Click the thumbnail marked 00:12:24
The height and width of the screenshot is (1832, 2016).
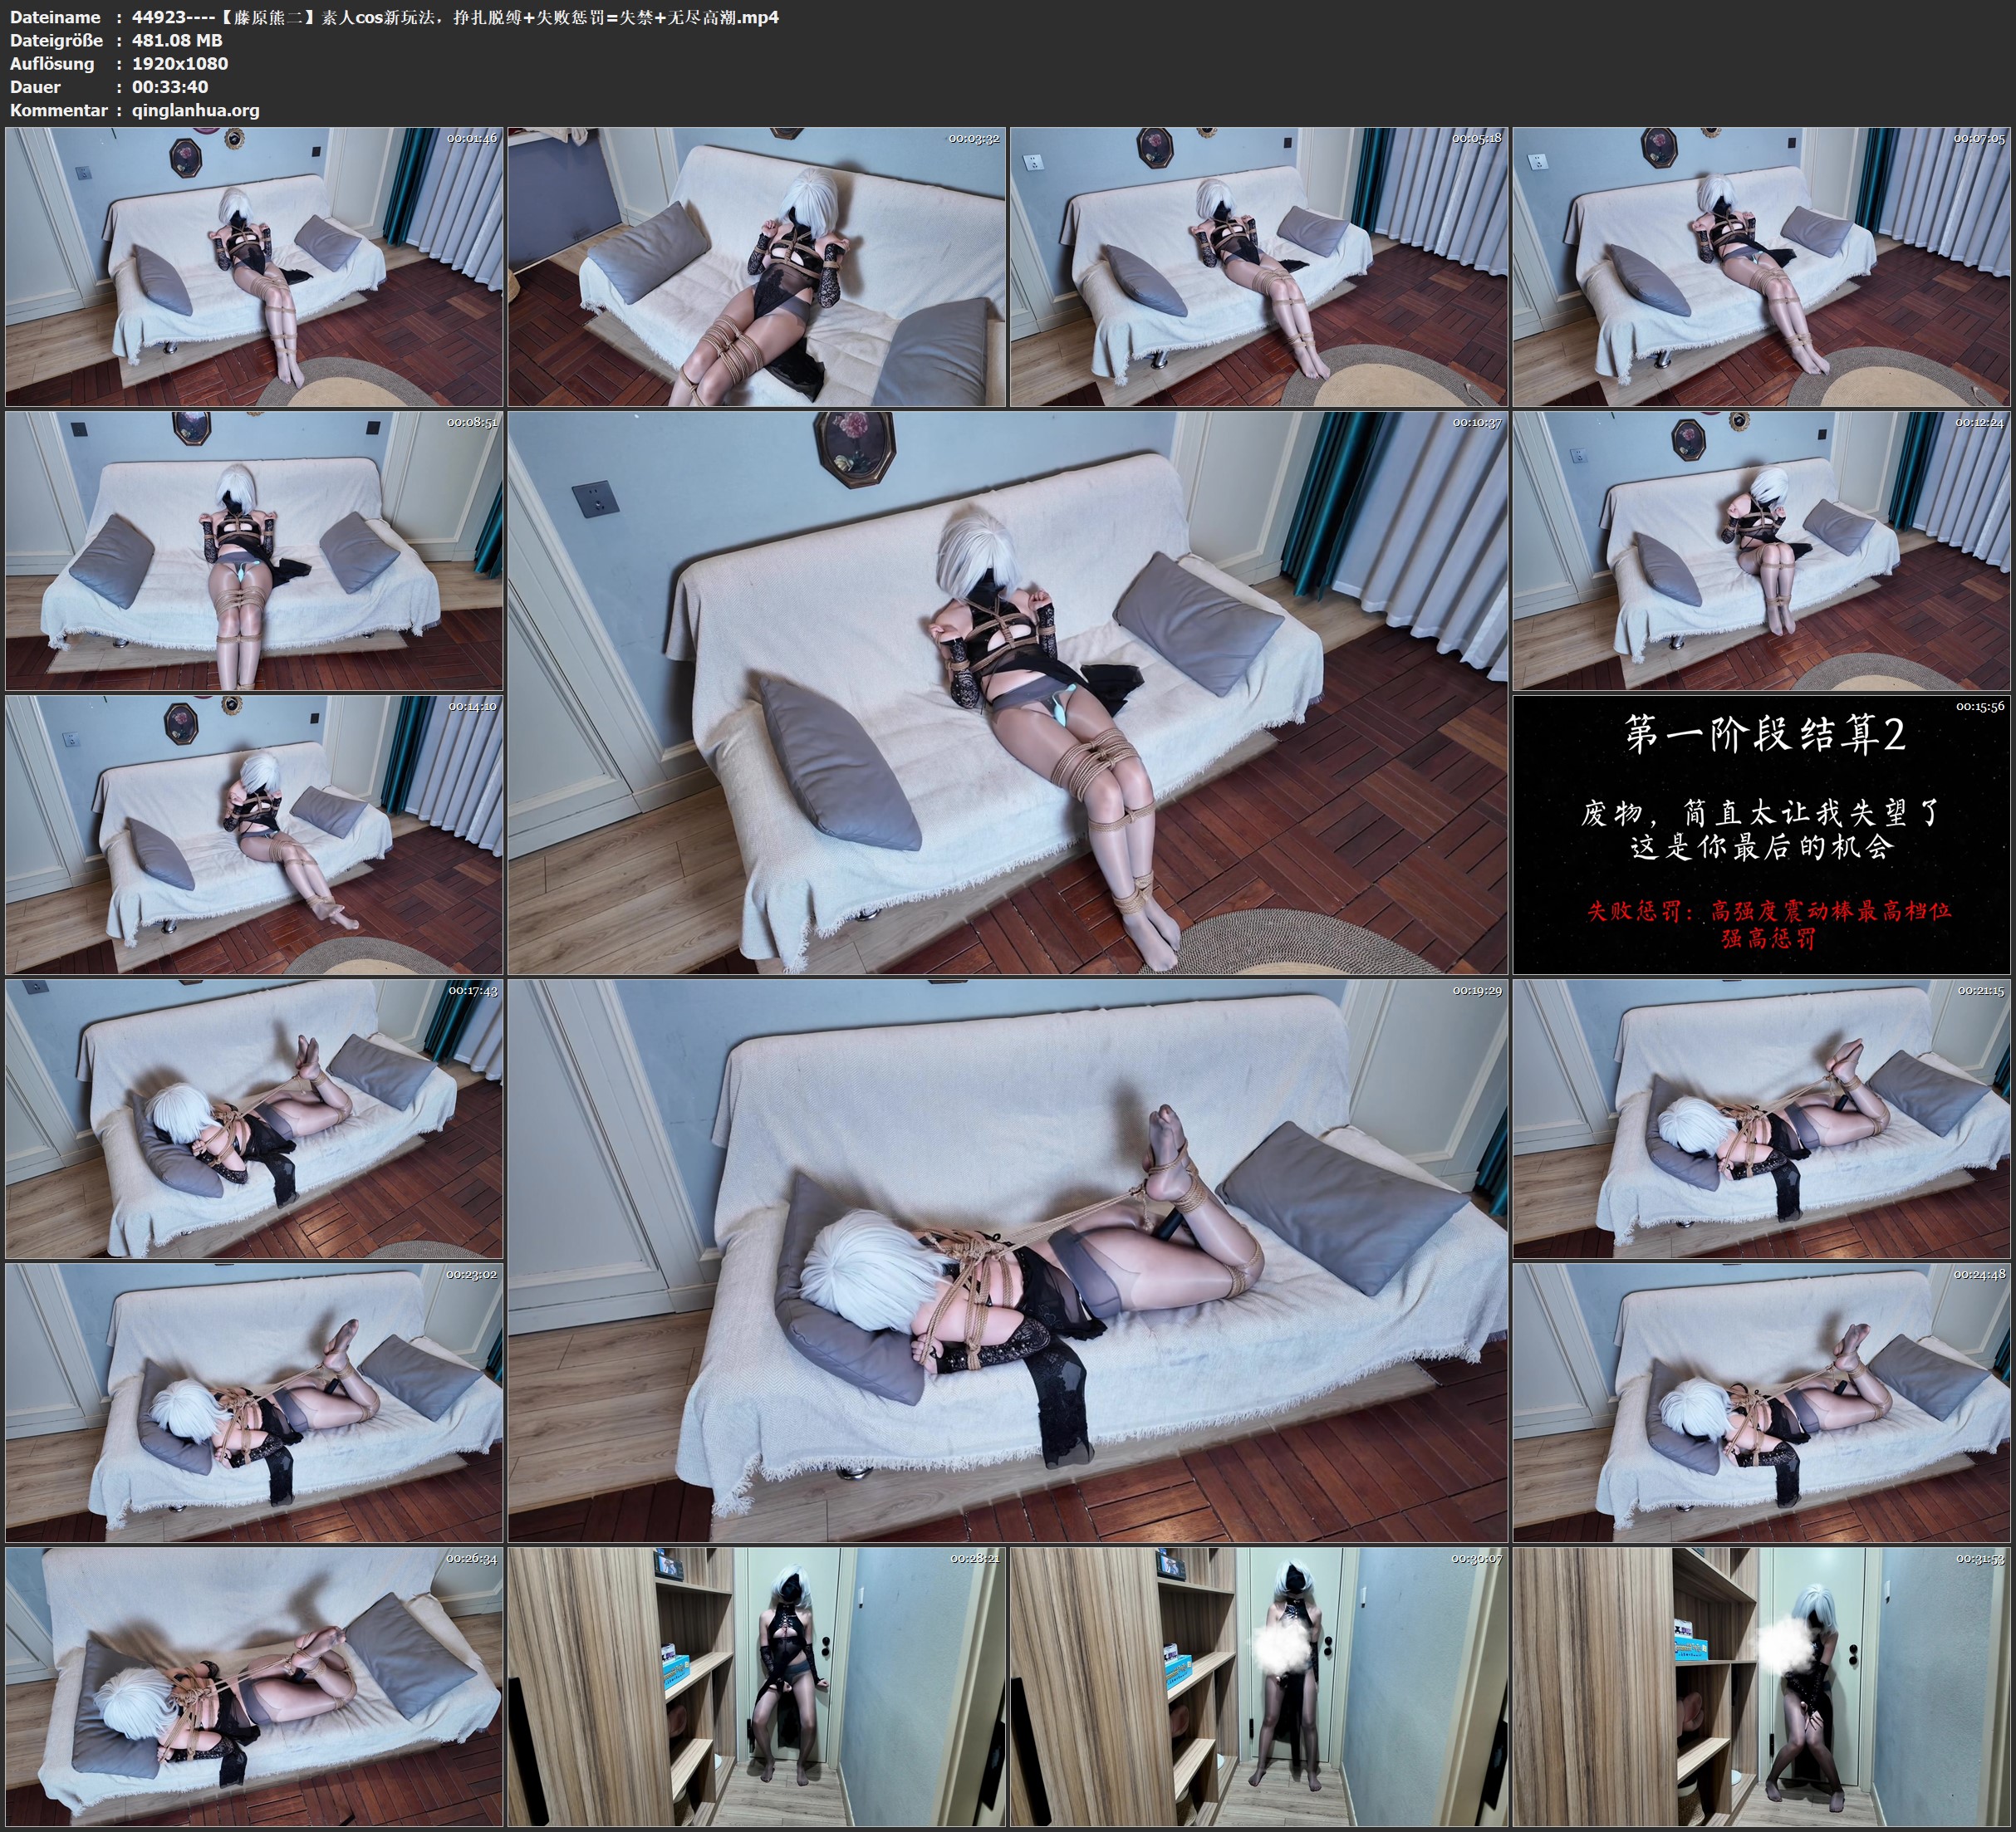[x=1761, y=551]
